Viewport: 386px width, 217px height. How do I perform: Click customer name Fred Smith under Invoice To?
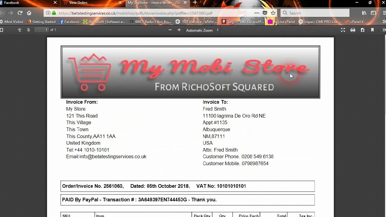tap(214, 109)
